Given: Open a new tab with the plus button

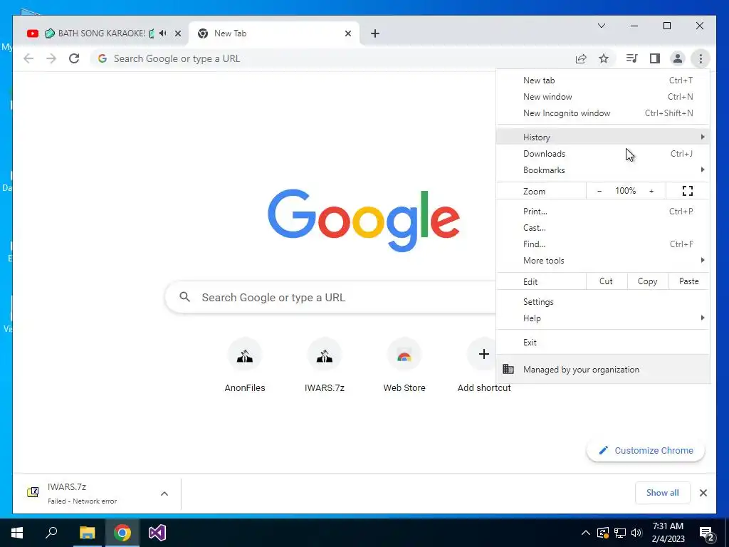Looking at the screenshot, I should [x=375, y=33].
